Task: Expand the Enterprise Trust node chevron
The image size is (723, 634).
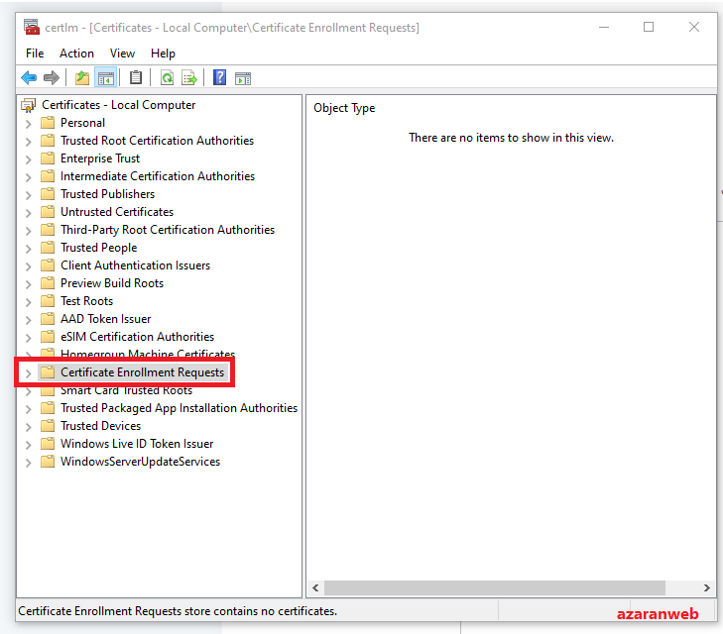Action: pos(28,159)
